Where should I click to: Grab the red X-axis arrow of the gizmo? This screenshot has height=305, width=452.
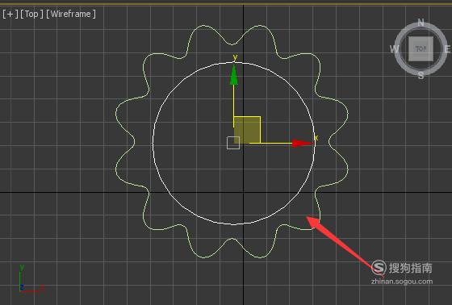[x=303, y=143]
